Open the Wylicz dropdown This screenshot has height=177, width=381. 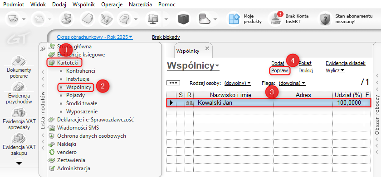coord(335,71)
